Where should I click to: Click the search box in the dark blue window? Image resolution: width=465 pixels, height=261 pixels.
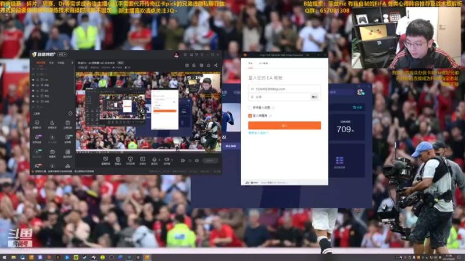click(x=341, y=92)
